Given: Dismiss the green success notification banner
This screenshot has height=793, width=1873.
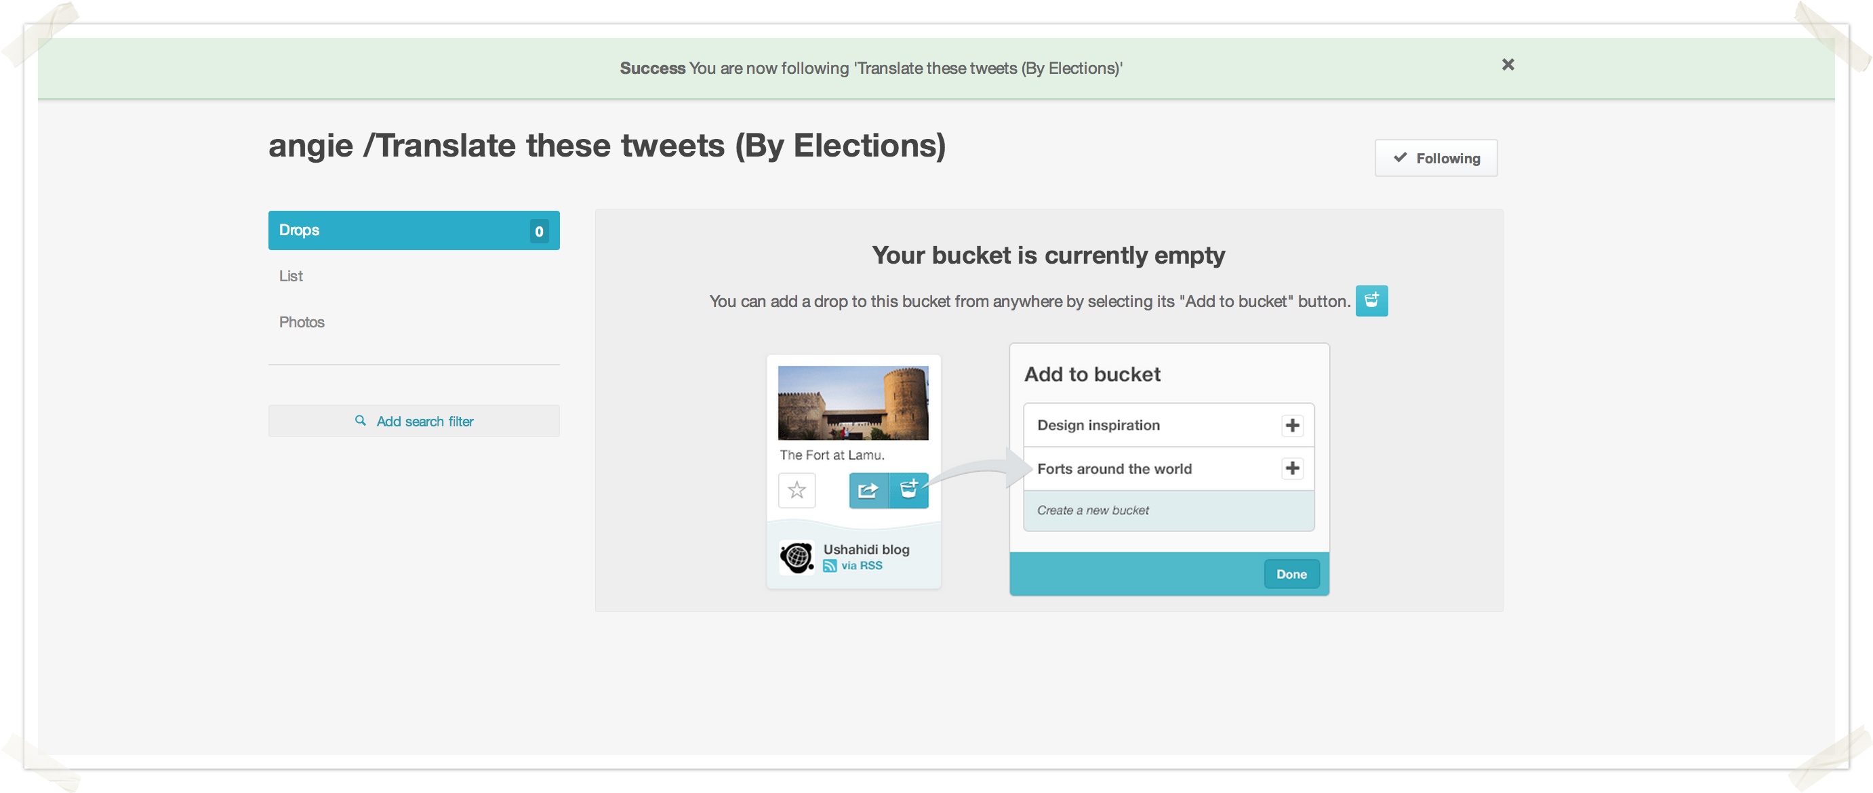Looking at the screenshot, I should click(x=1507, y=64).
